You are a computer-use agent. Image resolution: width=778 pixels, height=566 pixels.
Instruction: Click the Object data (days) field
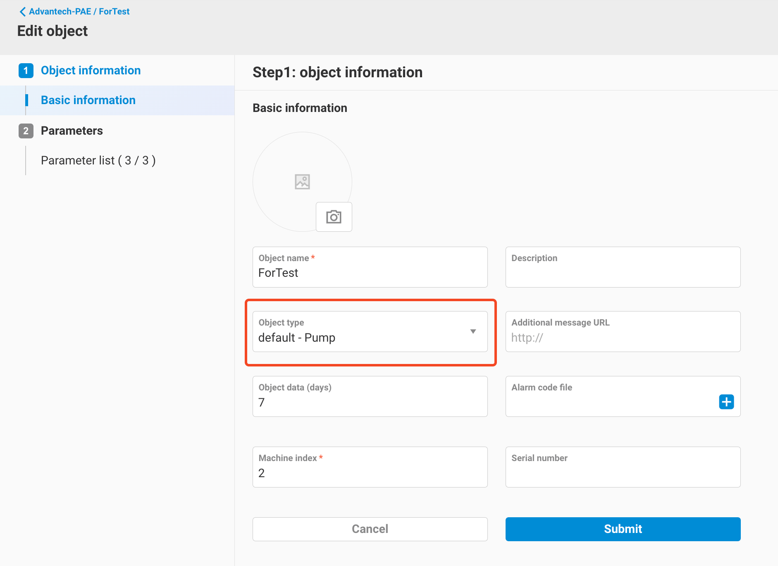coord(370,402)
